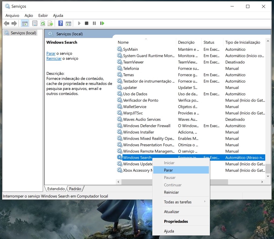Viewport: 274px width, 239px height.
Task: Click the vertical scrollbar down arrow
Action: (x=268, y=176)
